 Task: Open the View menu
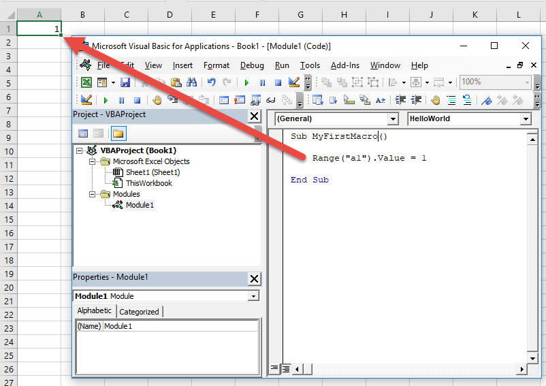(153, 65)
